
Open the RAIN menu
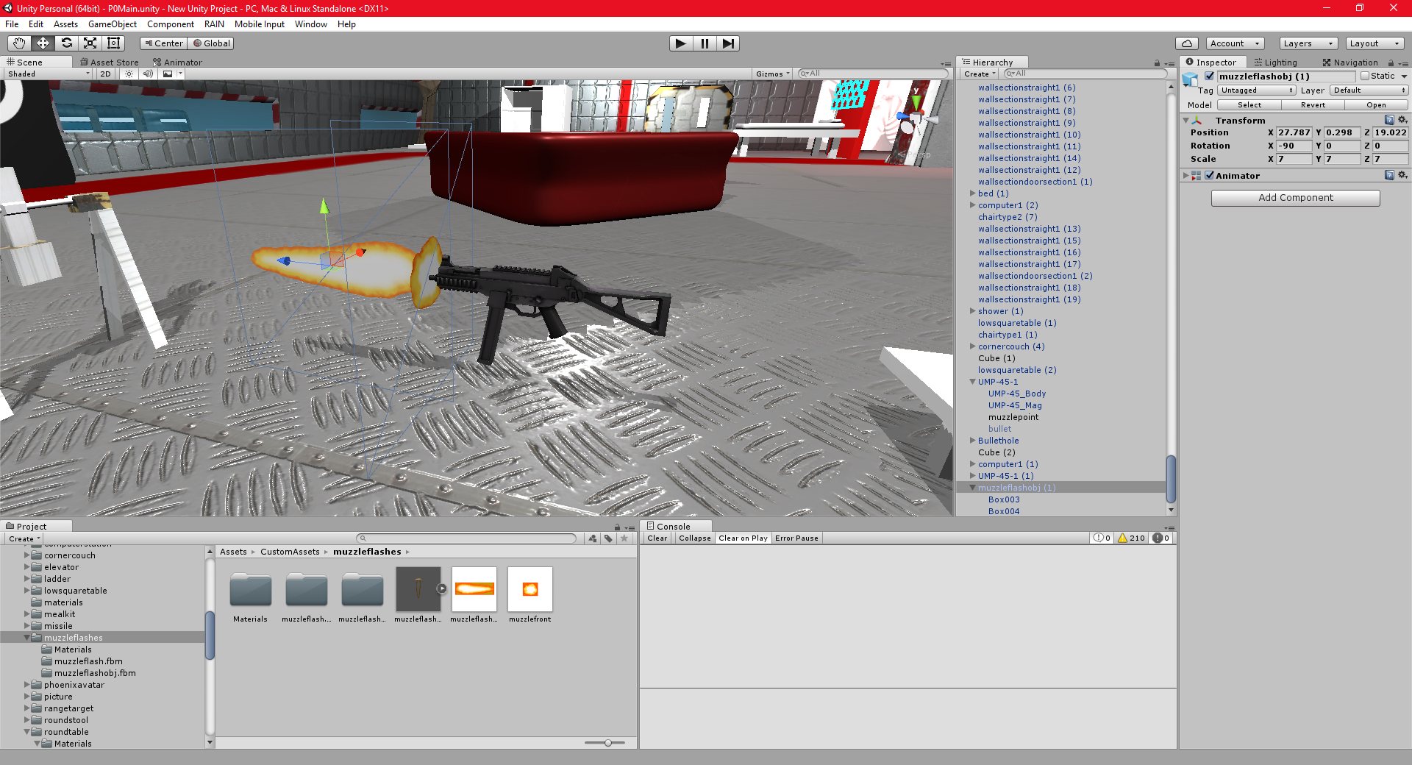tap(214, 24)
